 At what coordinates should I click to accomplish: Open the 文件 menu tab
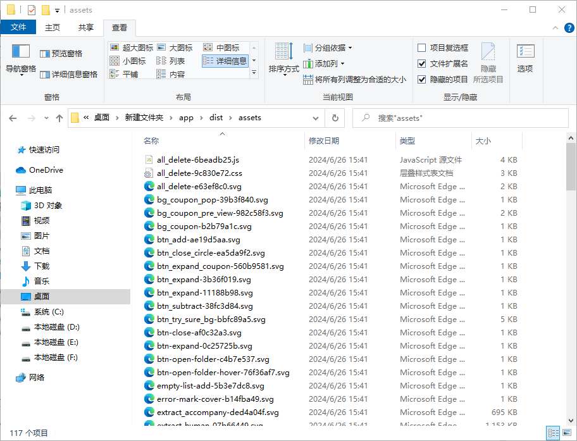(18, 27)
